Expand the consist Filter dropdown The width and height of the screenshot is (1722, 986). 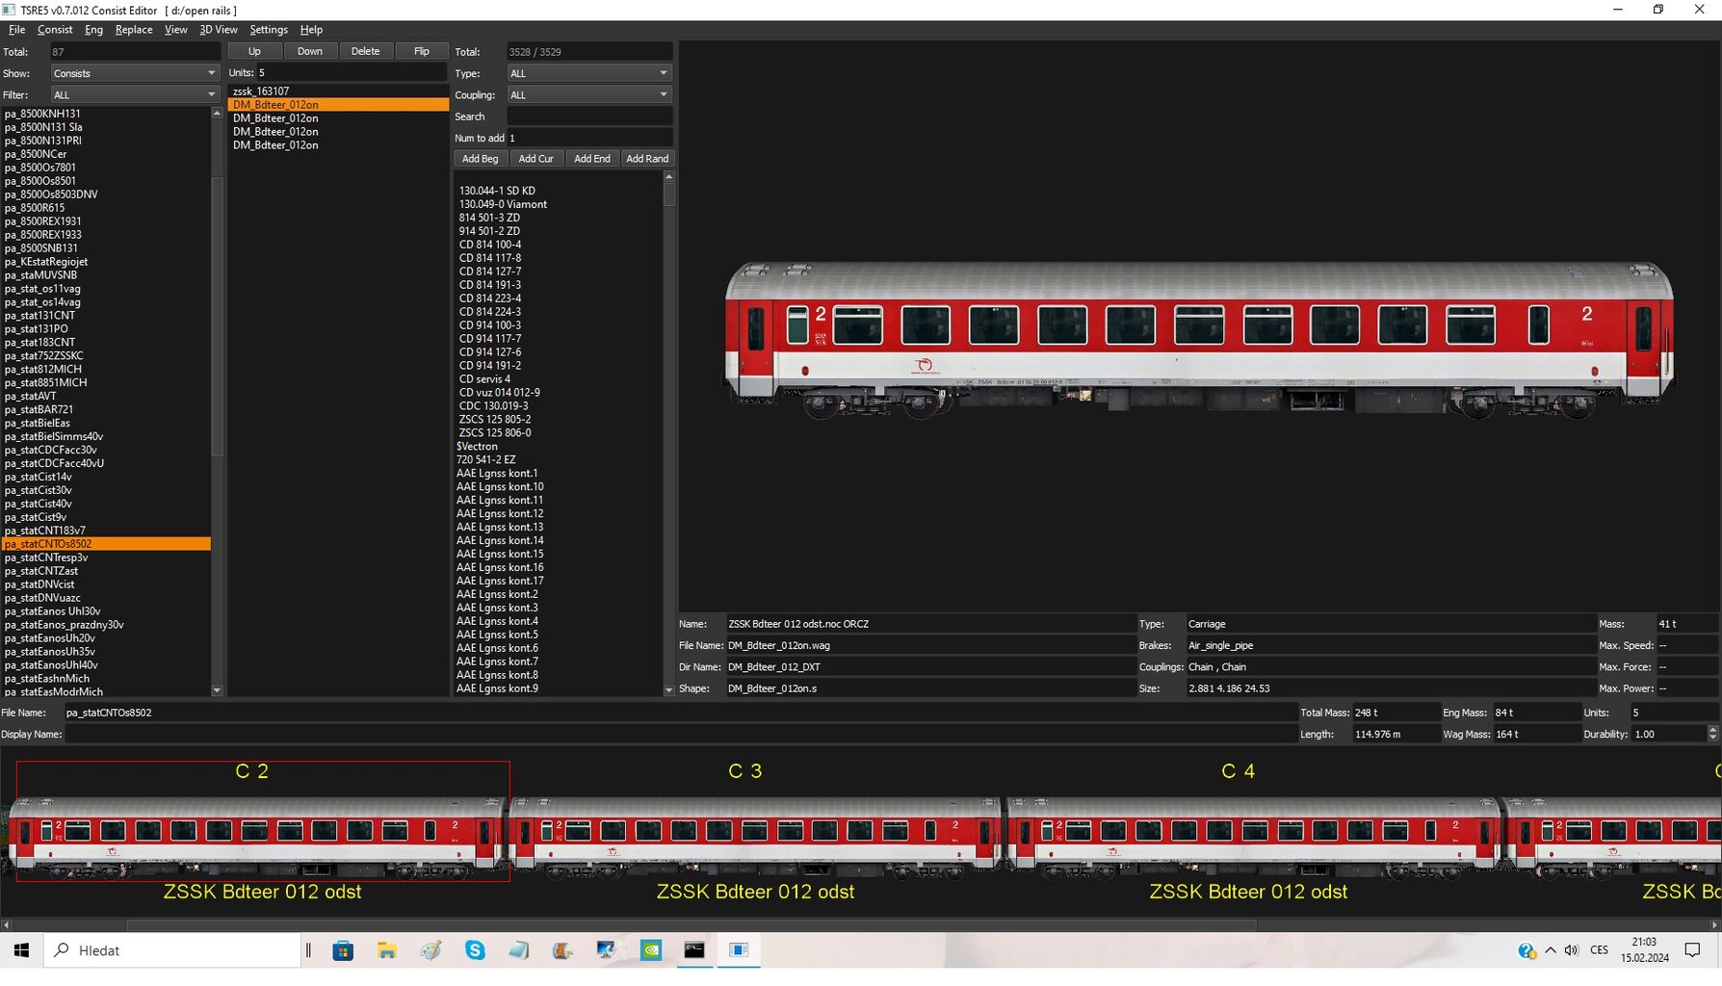point(135,94)
